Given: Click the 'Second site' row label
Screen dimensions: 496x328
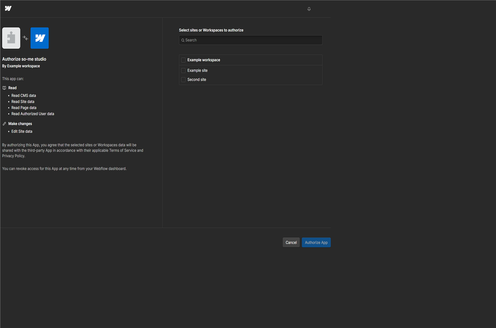Looking at the screenshot, I should pyautogui.click(x=197, y=79).
